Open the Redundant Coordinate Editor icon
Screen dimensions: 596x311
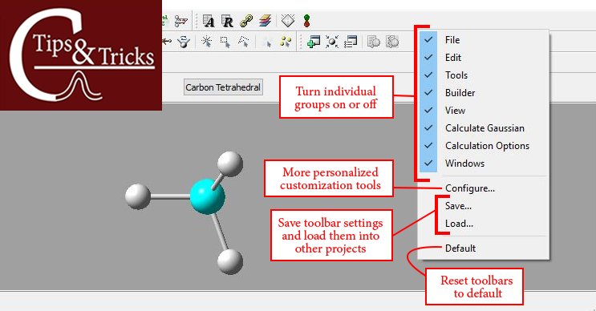coord(227,22)
